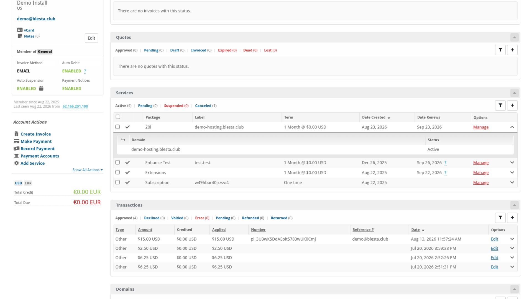Filter the Services list

point(500,105)
